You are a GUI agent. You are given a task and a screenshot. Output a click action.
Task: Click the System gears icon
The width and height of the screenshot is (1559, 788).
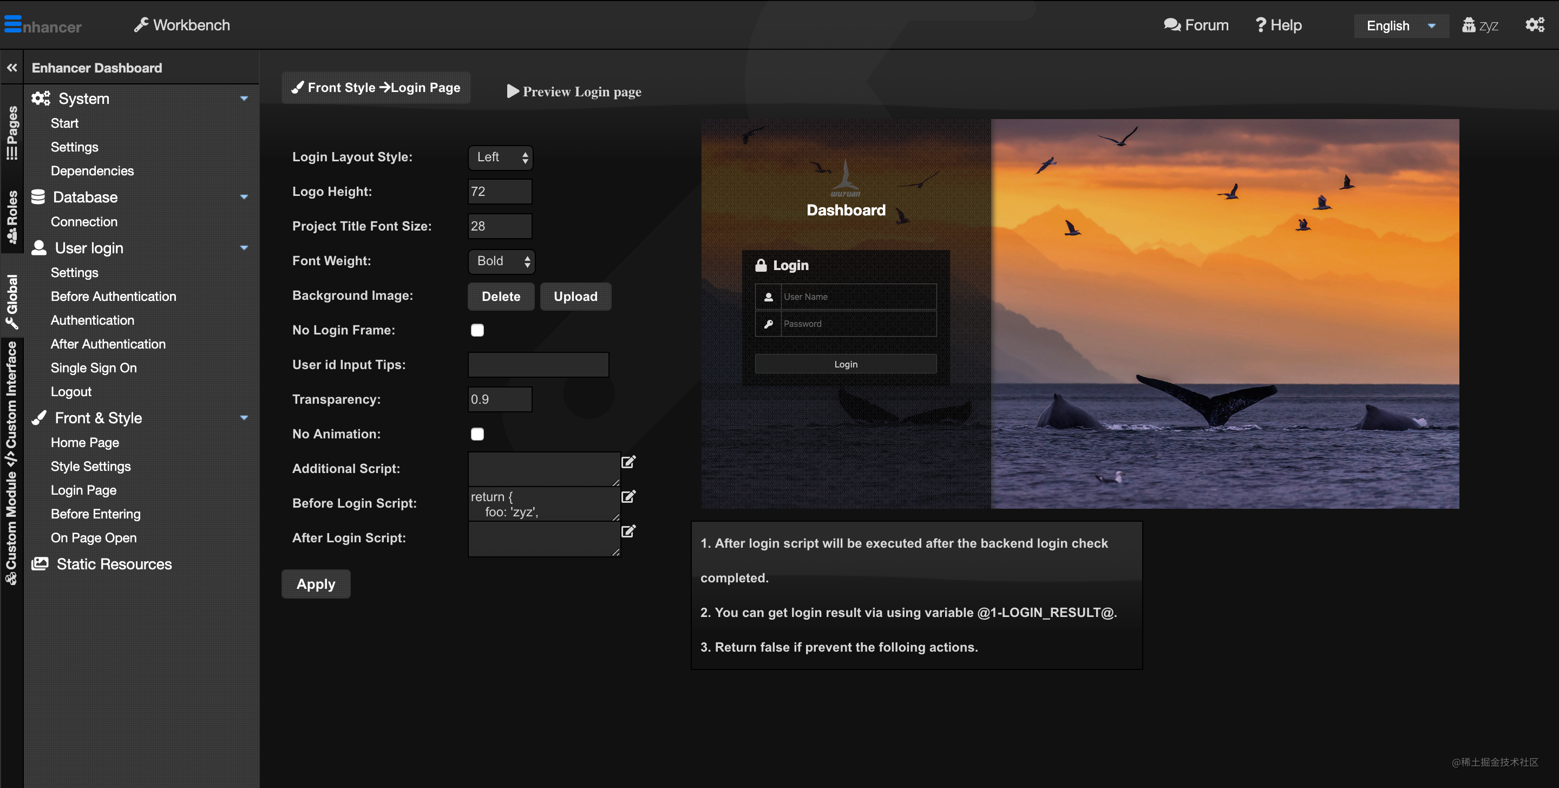(x=41, y=98)
